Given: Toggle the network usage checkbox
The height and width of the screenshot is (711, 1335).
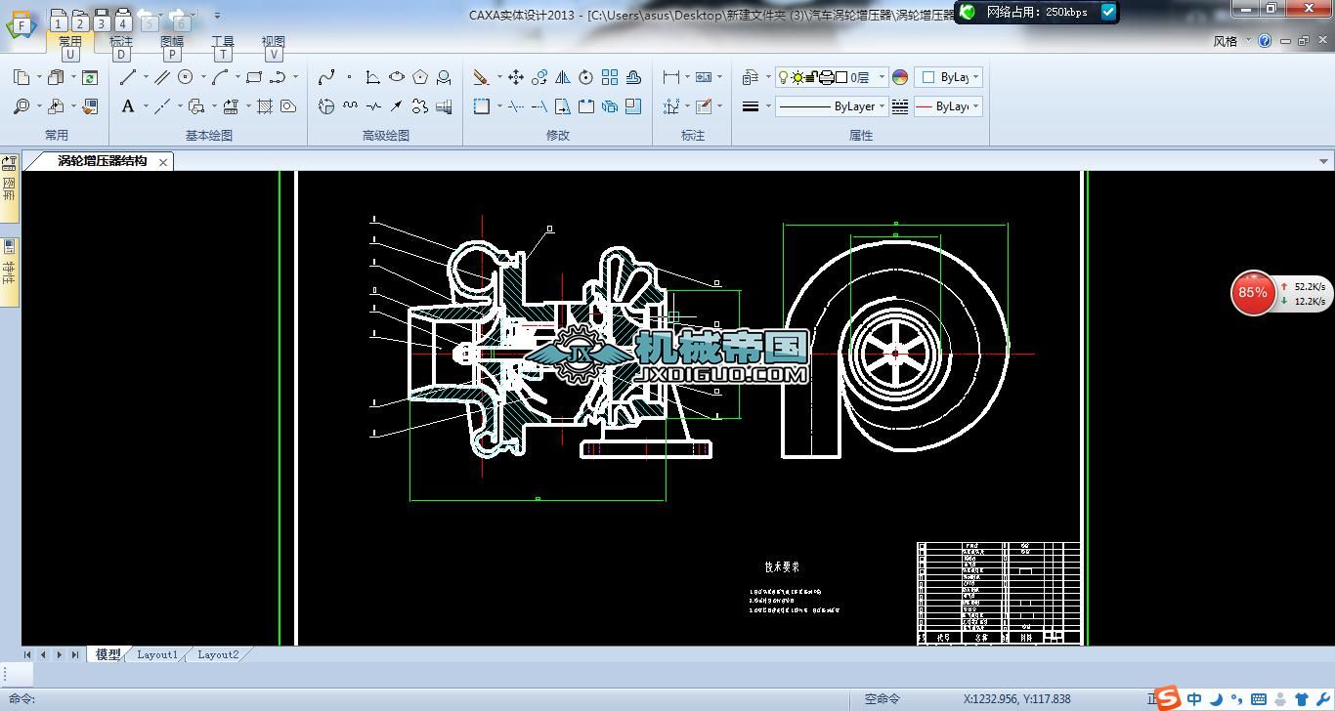Looking at the screenshot, I should (x=1107, y=12).
